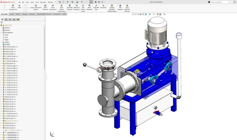Select the Sensors item in the tree

tap(6, 30)
